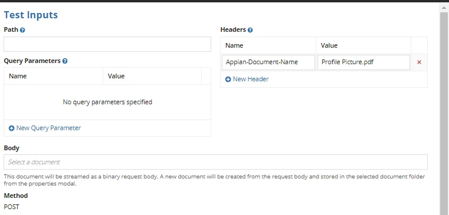Viewport: 449px width, 215px height.
Task: Click the POST method text
Action: click(x=11, y=207)
